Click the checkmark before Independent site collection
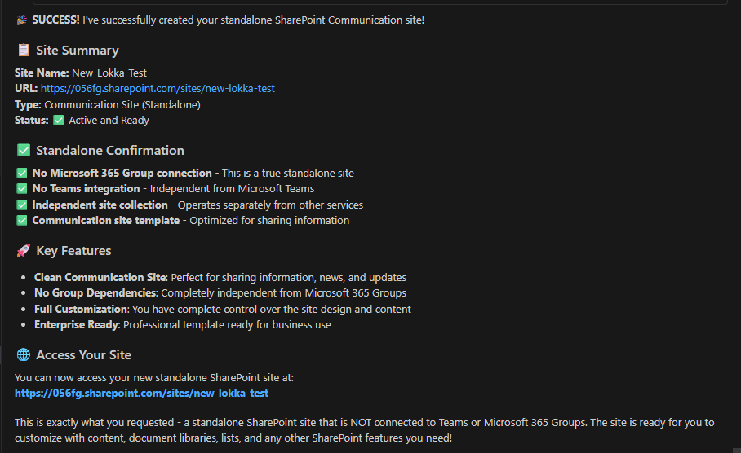Image resolution: width=741 pixels, height=453 pixels. click(22, 205)
